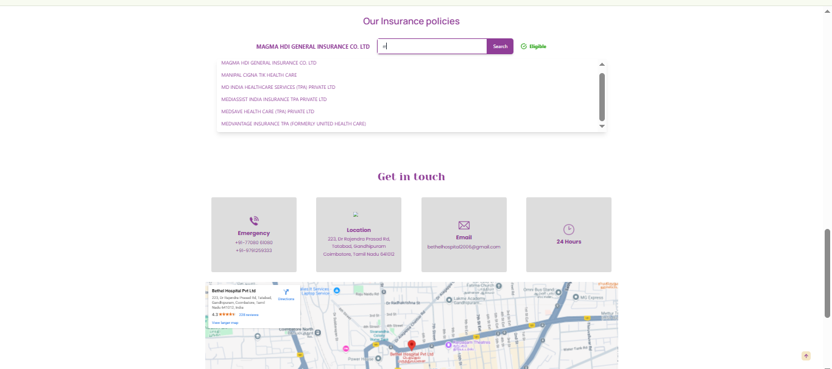Click emergency number +91-77080 61080
Viewport: 832px width, 369px height.
254,242
